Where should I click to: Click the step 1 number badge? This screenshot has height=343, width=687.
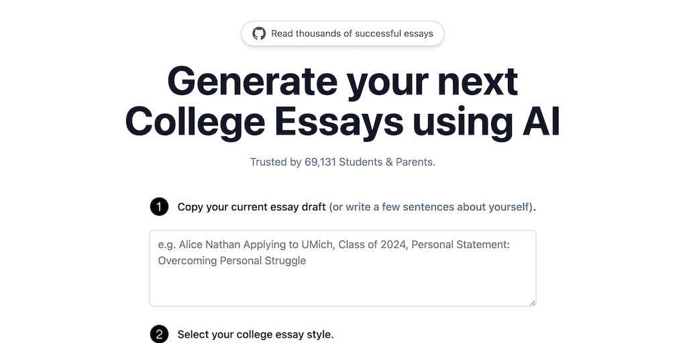[x=159, y=206]
